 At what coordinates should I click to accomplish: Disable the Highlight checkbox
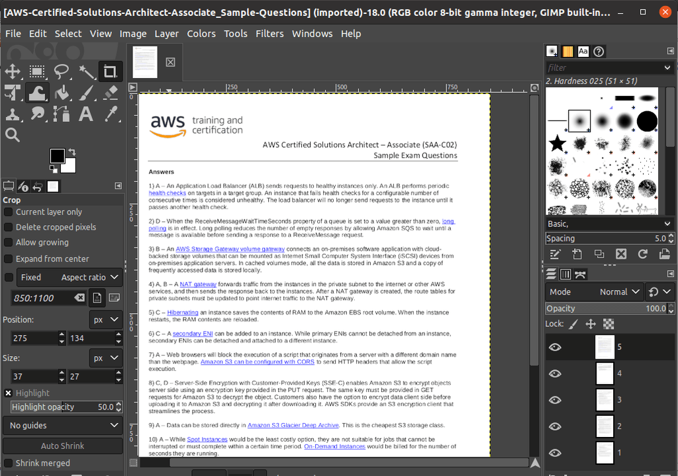[x=8, y=393]
